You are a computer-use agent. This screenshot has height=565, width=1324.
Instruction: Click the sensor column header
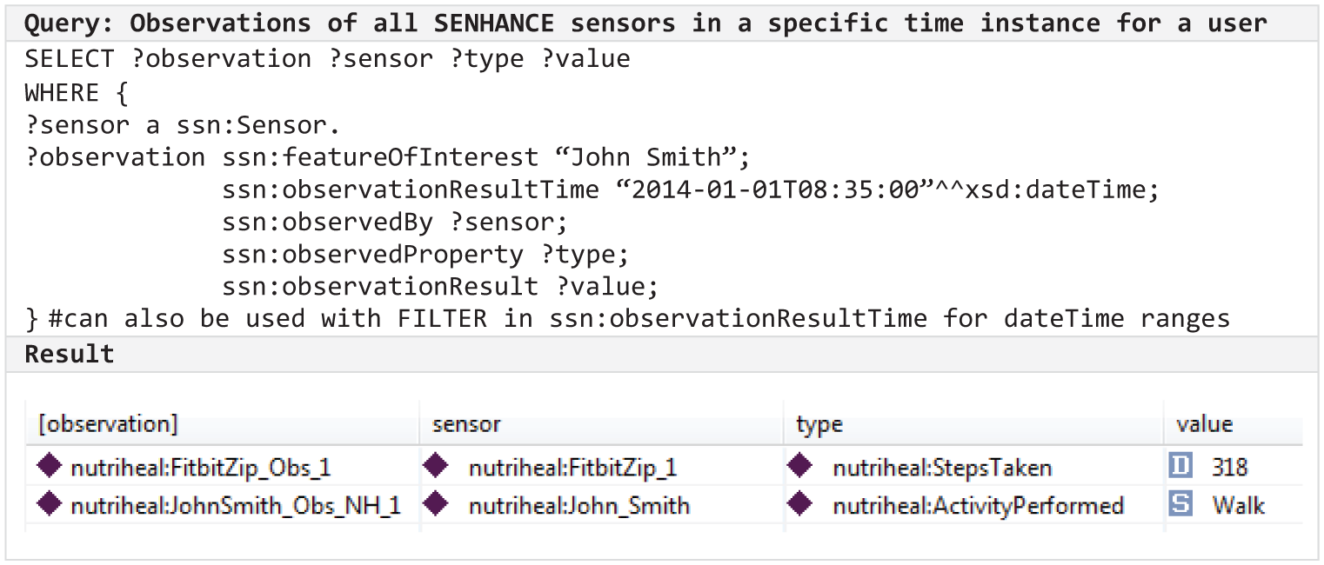coord(602,423)
